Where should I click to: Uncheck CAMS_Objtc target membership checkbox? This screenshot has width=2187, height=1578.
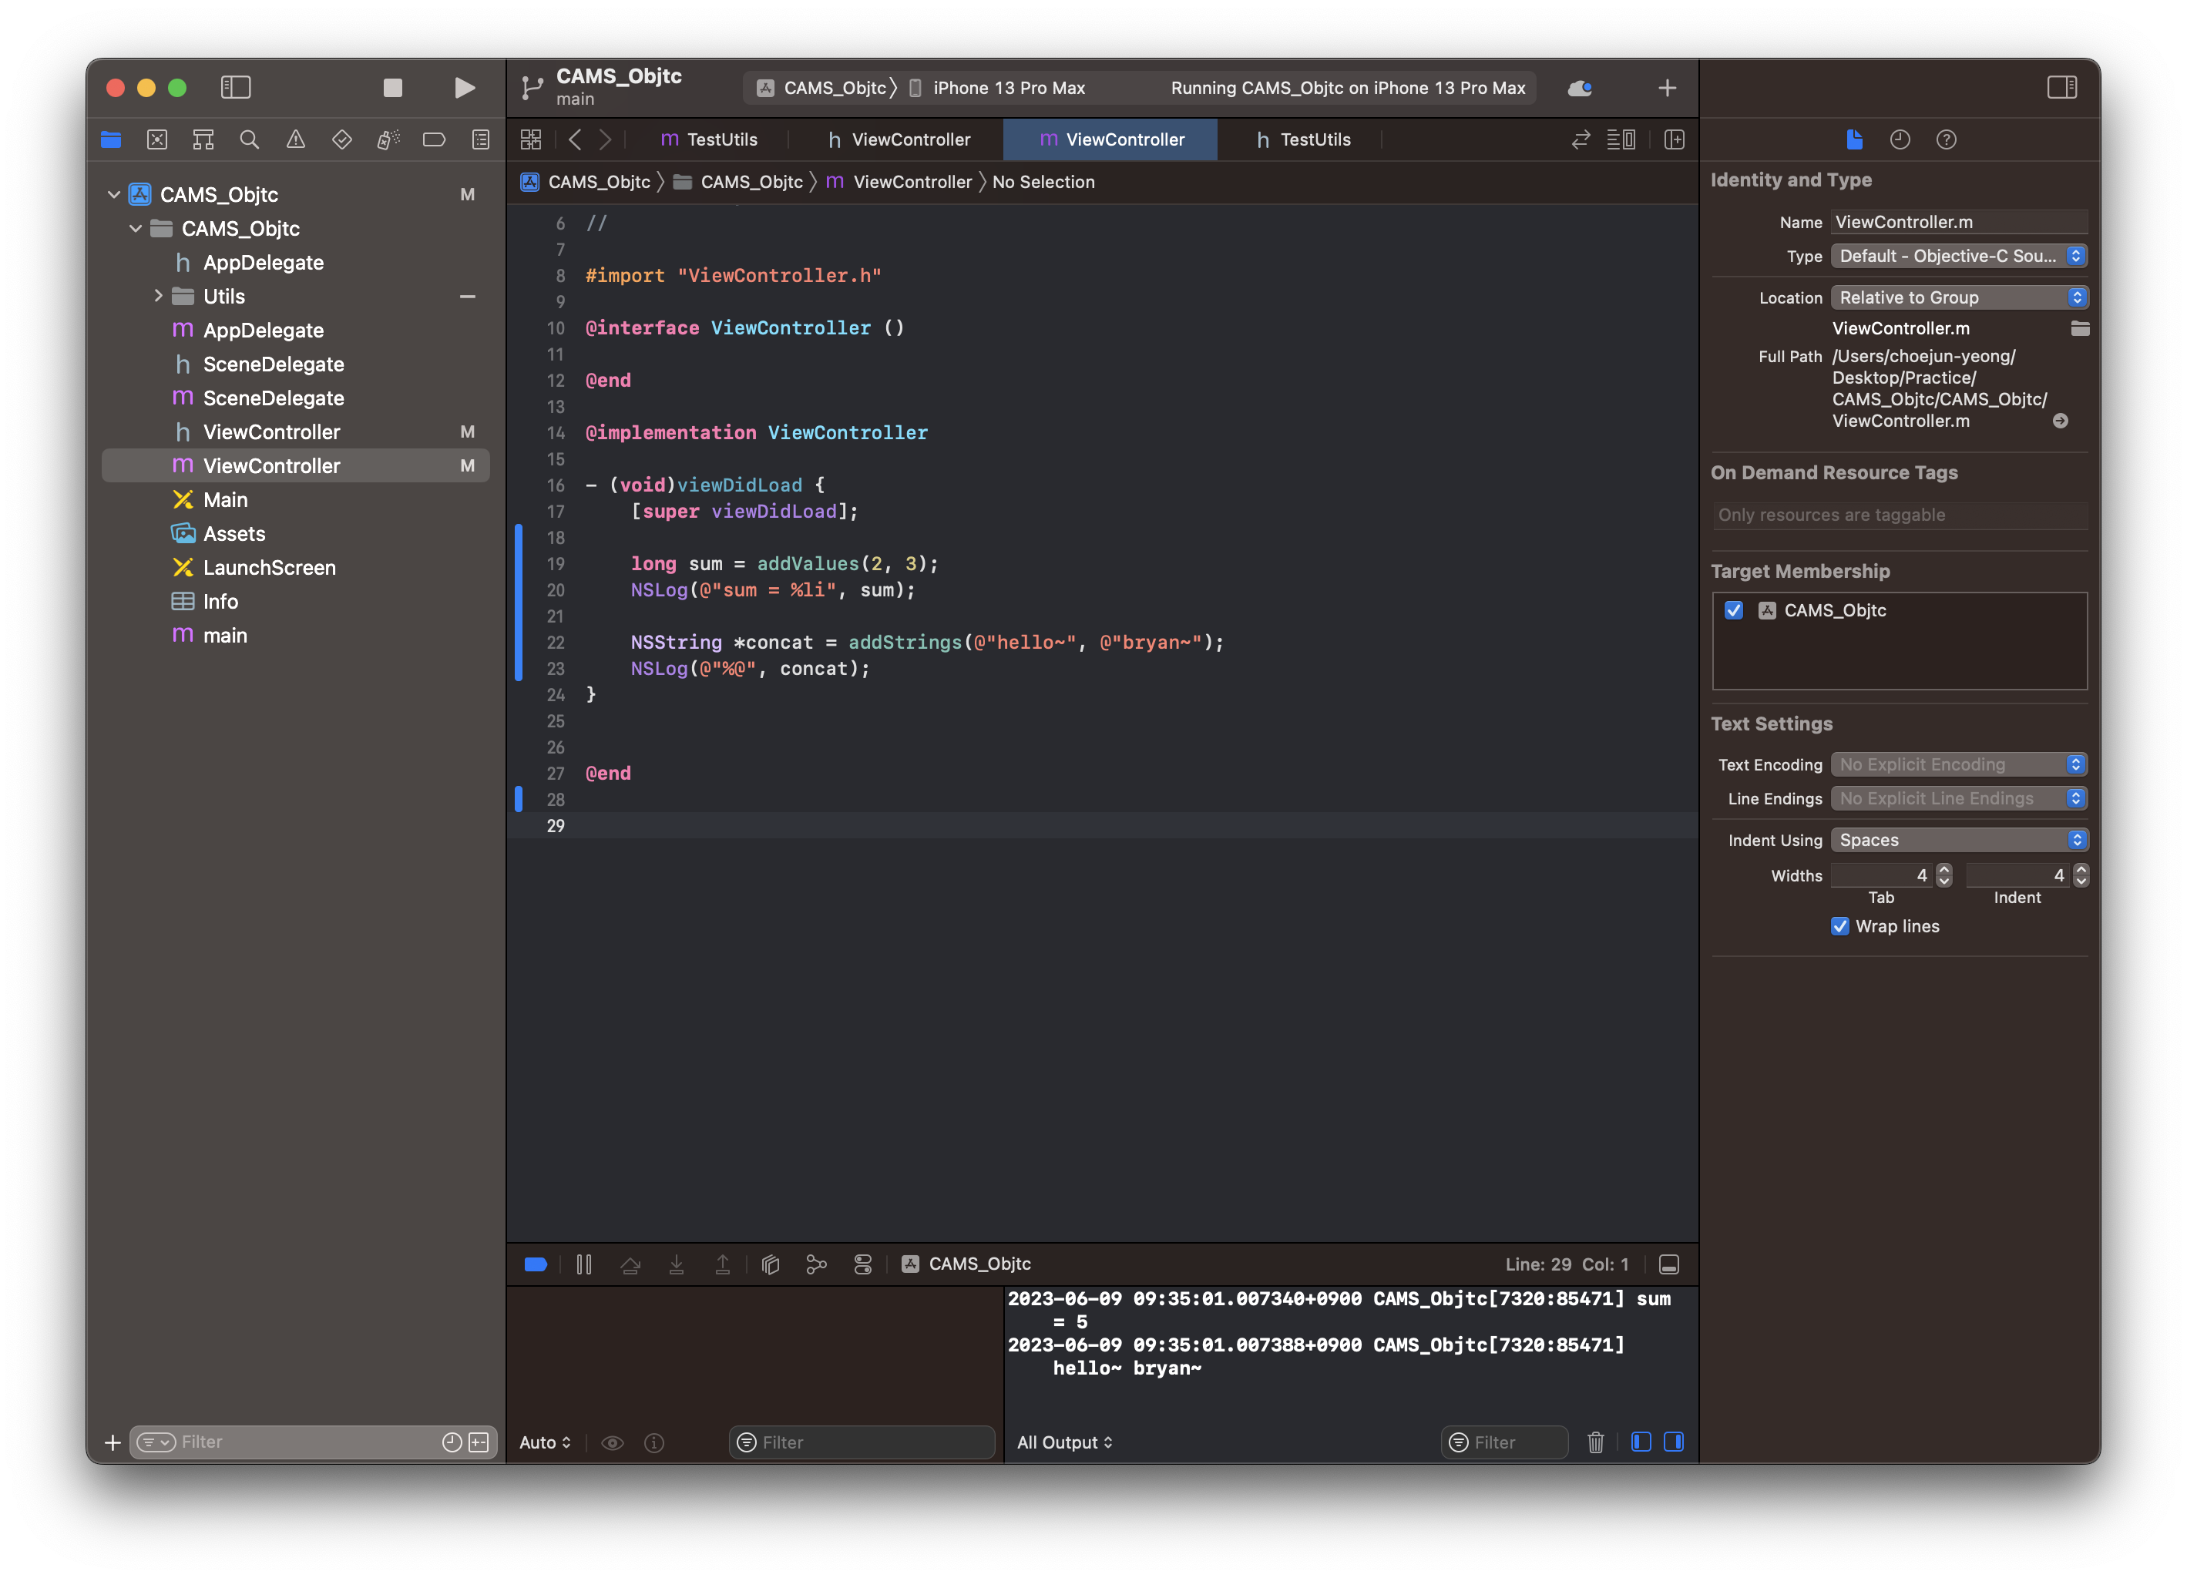1734,610
